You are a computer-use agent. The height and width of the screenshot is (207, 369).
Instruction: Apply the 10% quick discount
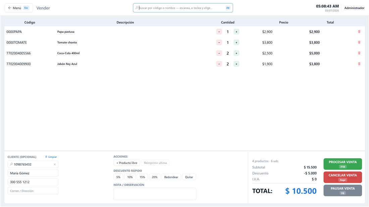[130, 177]
